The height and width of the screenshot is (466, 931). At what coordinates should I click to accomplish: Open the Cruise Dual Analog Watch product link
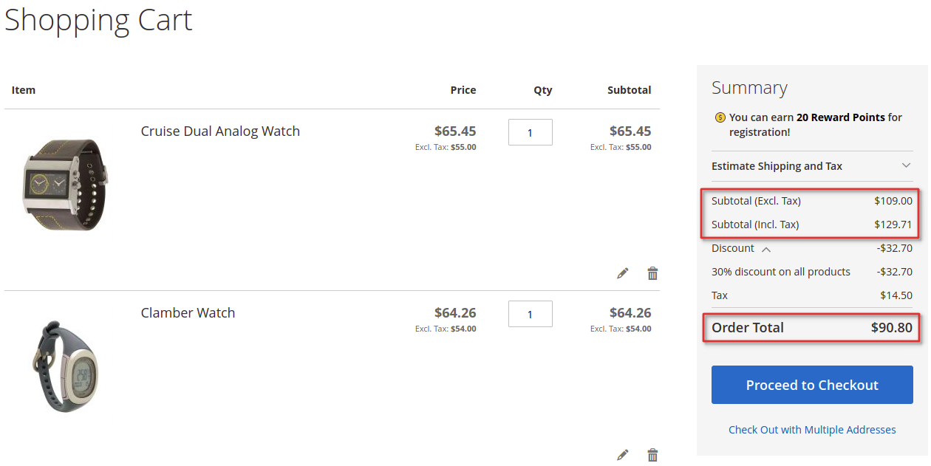tap(220, 131)
